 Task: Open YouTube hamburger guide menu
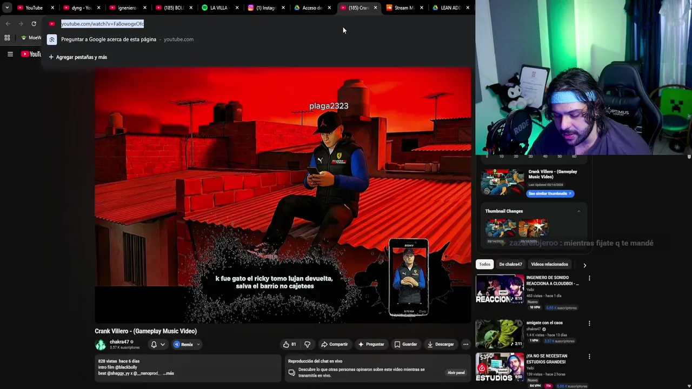coord(10,54)
